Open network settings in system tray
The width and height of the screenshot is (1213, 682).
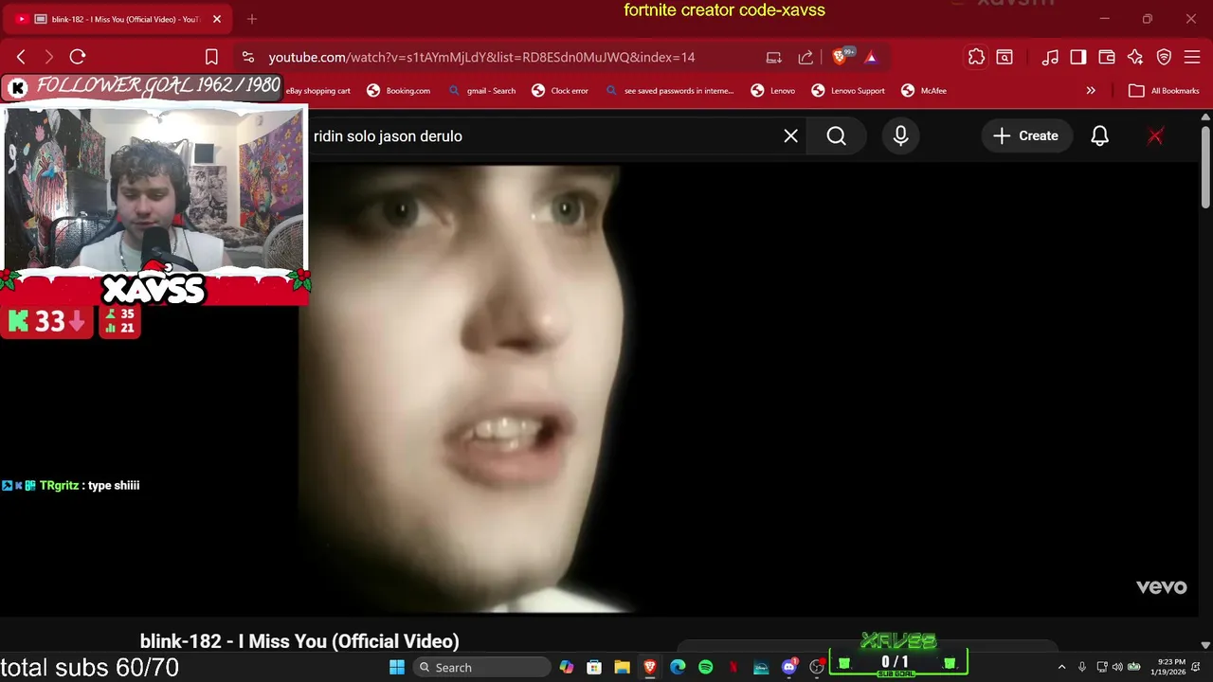(1102, 668)
